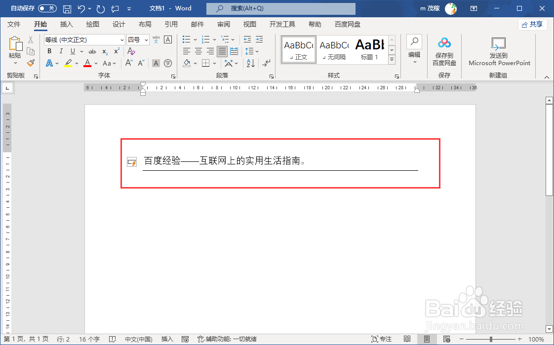This screenshot has width=554, height=345.
Task: Clear all formatting with the eraser icon
Action: pyautogui.click(x=131, y=51)
